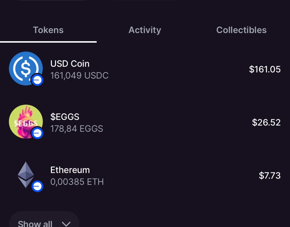The image size is (290, 227).
Task: Click the network badge on USD Coin
Action: (x=37, y=80)
